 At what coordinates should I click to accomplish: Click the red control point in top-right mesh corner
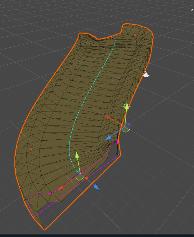[x=135, y=35]
